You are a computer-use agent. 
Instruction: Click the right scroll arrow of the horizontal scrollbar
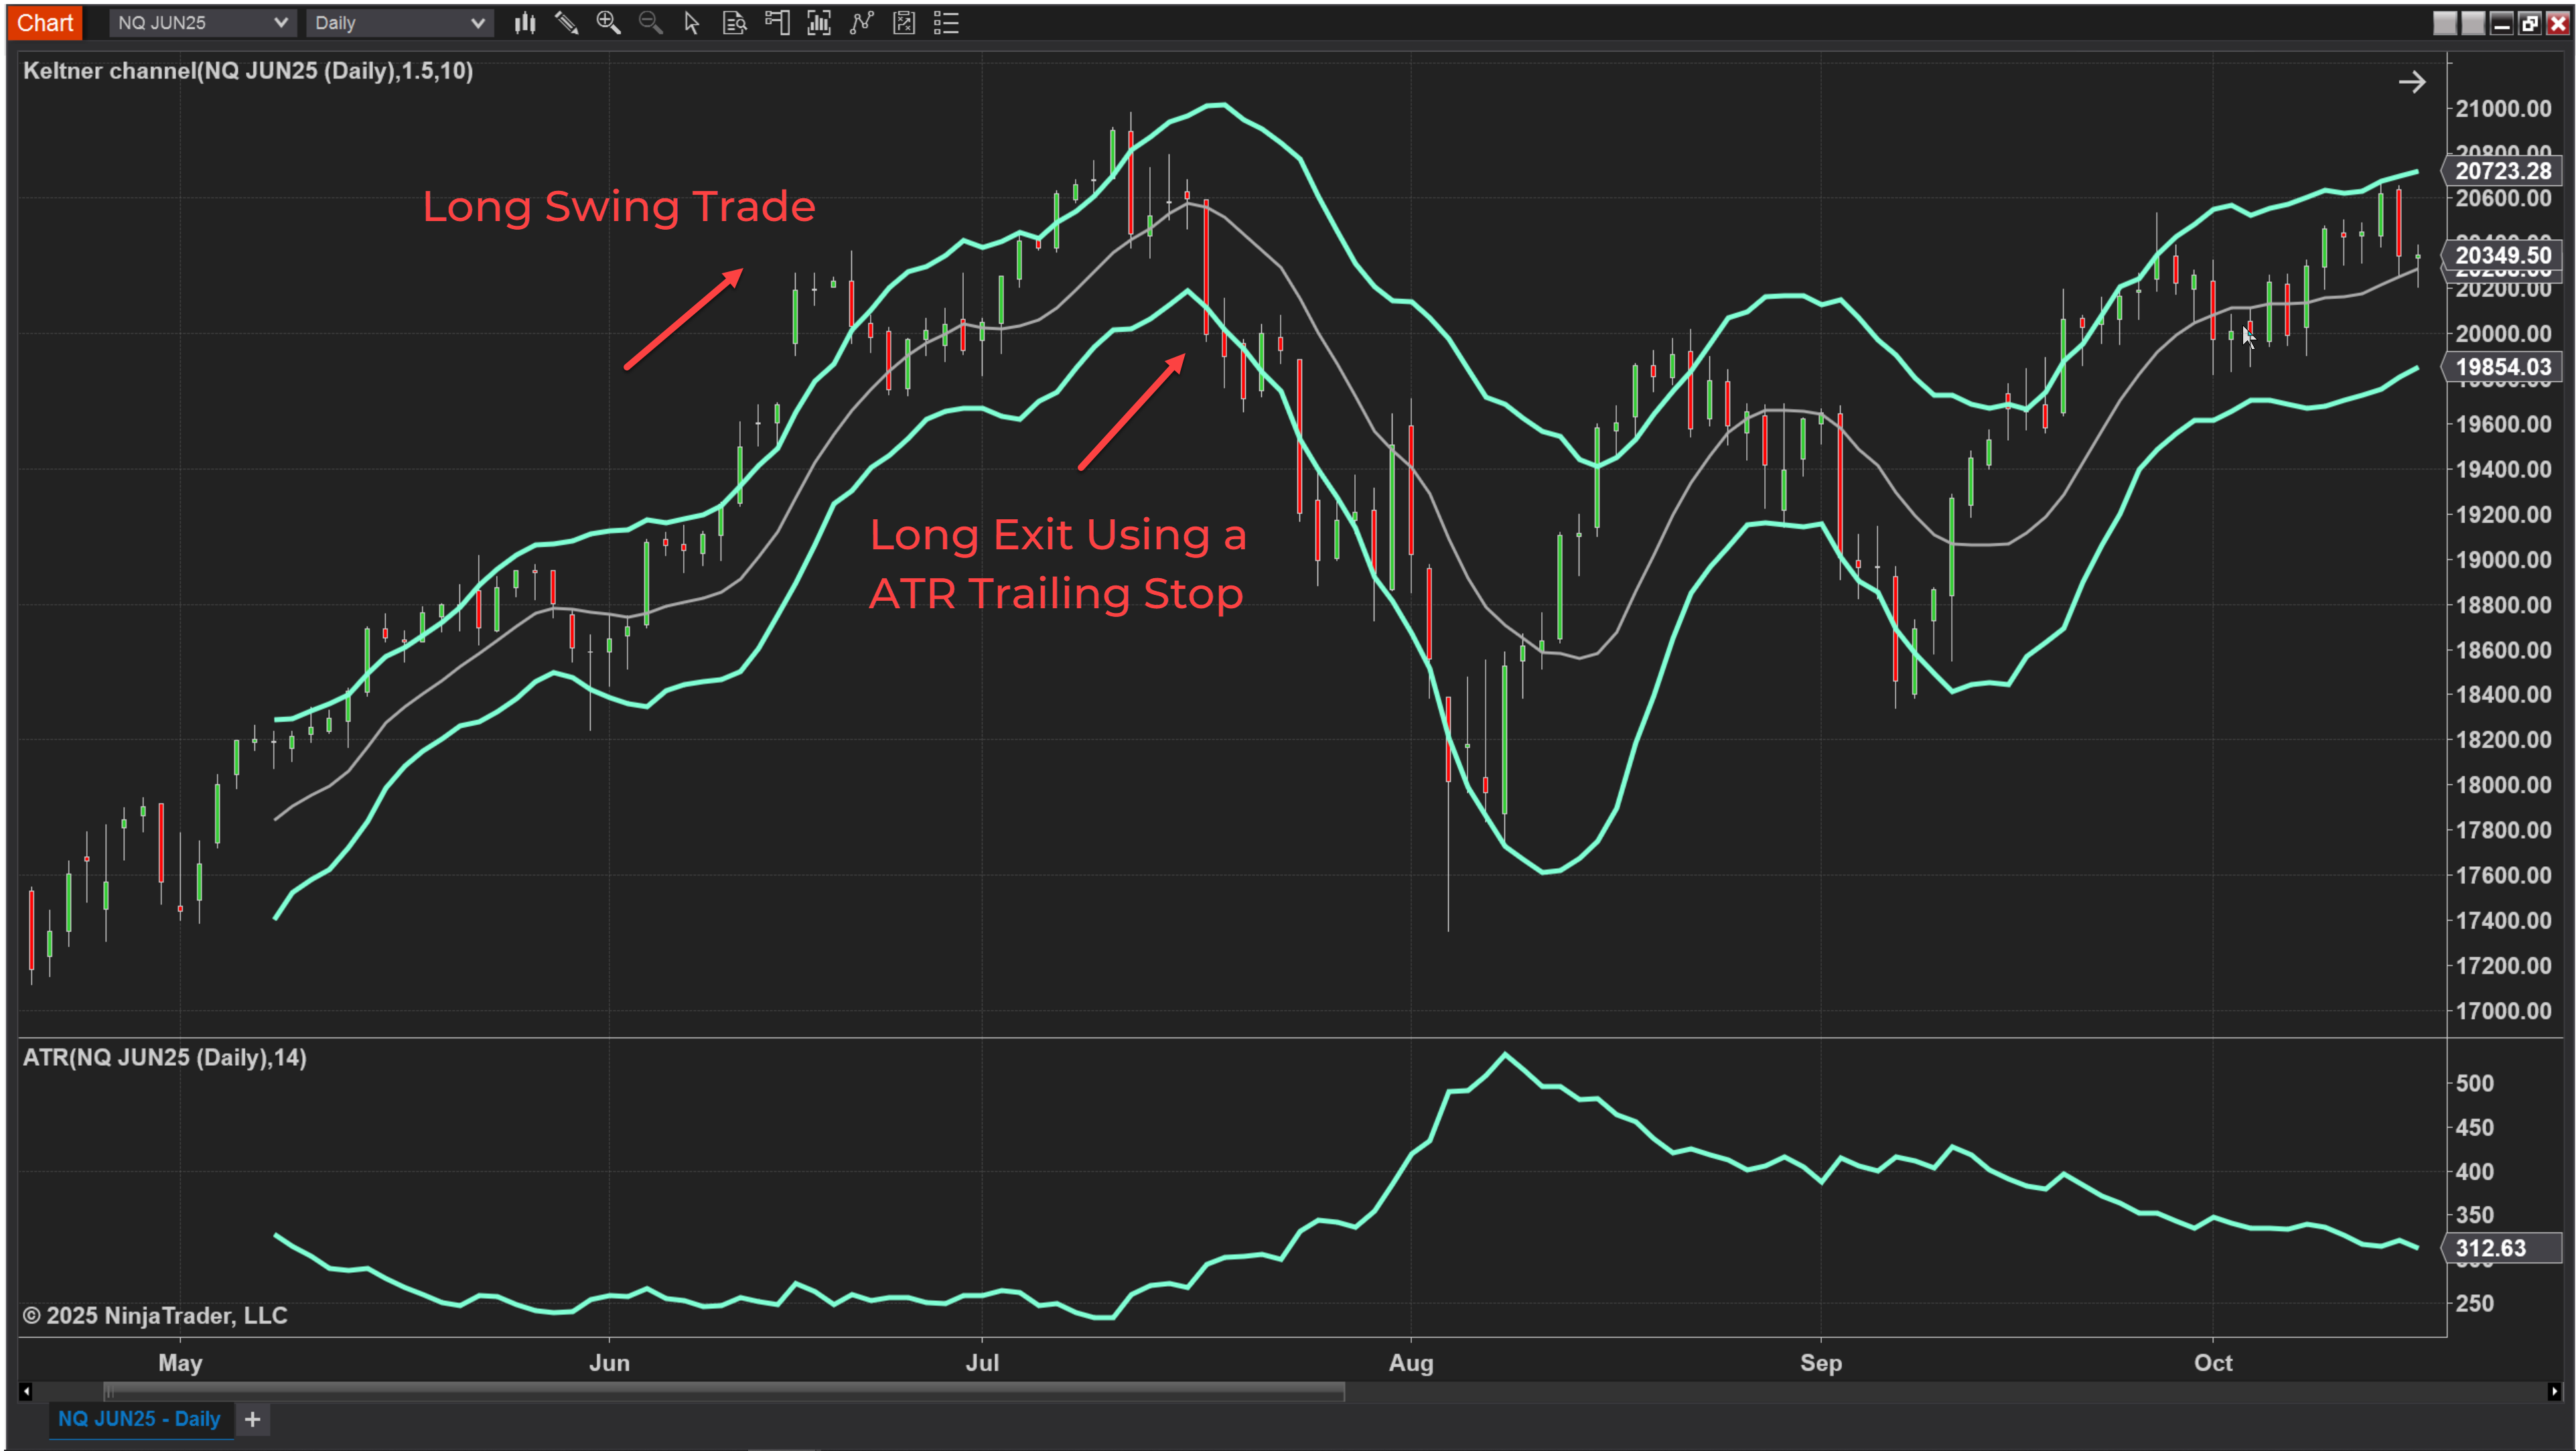click(2555, 1391)
